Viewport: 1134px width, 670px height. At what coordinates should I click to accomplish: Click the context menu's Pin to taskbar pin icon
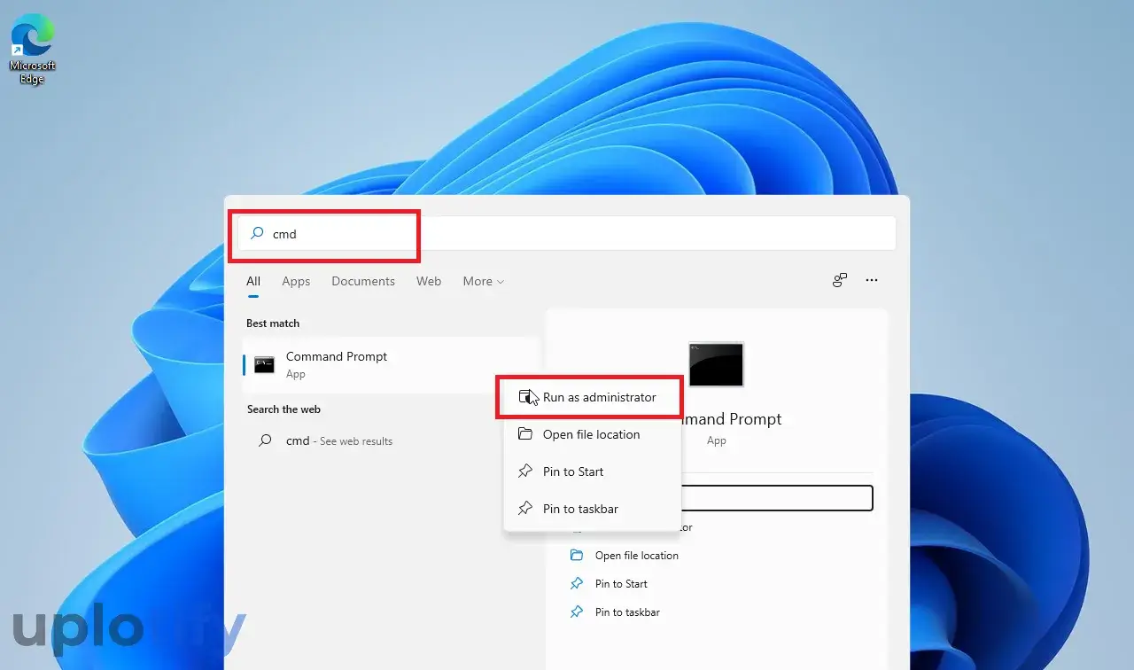coord(525,509)
